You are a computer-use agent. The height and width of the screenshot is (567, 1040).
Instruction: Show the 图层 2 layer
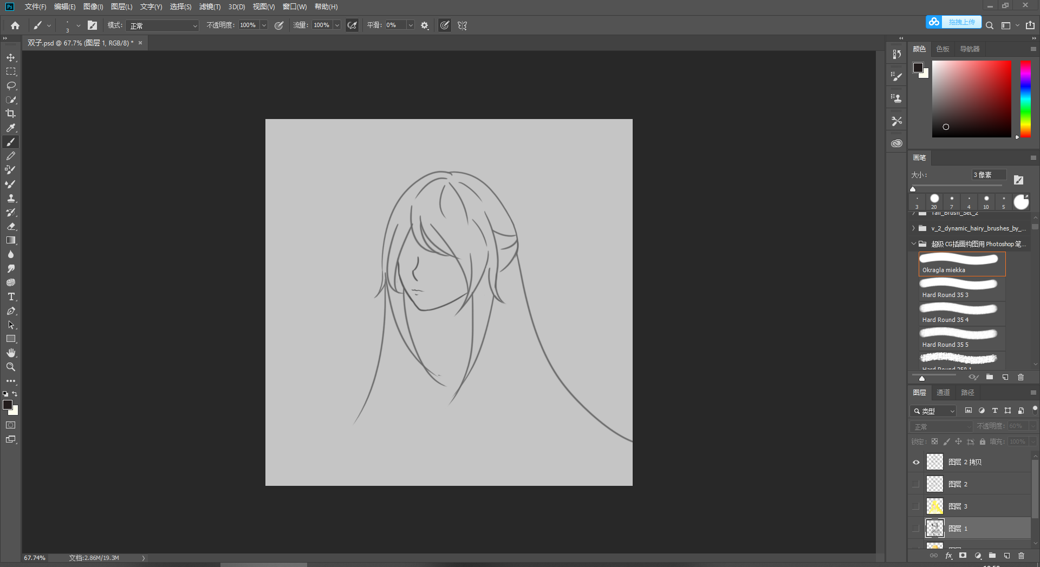(x=916, y=484)
